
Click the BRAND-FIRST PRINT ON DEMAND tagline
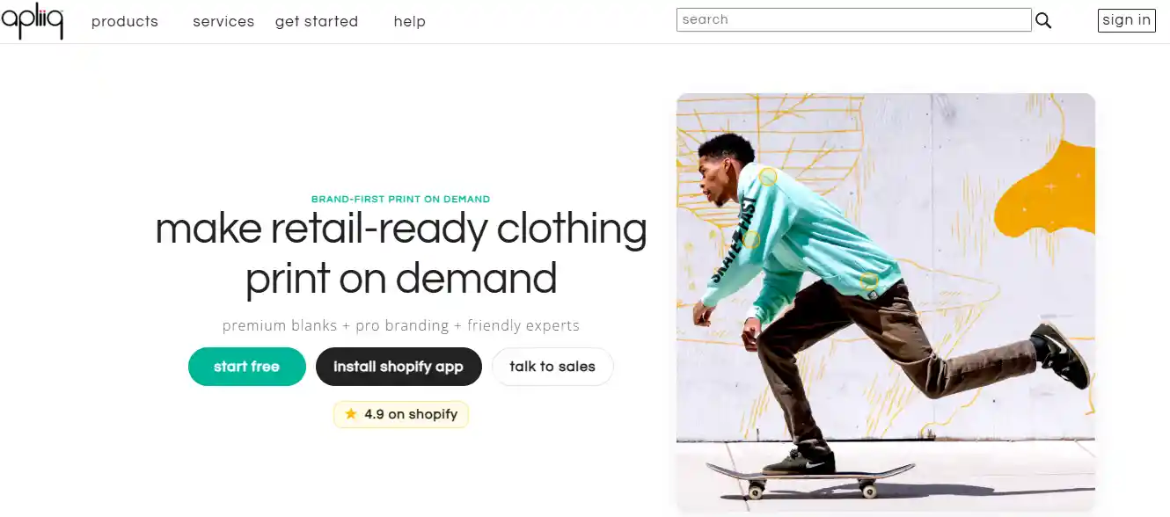tap(400, 199)
